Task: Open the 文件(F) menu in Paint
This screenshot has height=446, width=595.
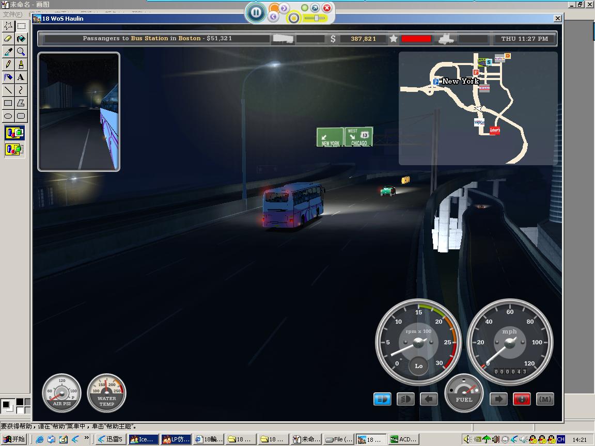Action: (x=12, y=14)
